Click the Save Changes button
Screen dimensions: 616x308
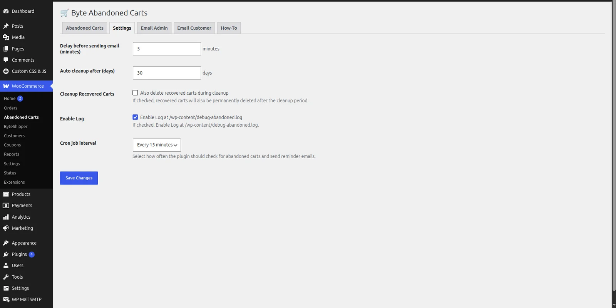pos(79,178)
